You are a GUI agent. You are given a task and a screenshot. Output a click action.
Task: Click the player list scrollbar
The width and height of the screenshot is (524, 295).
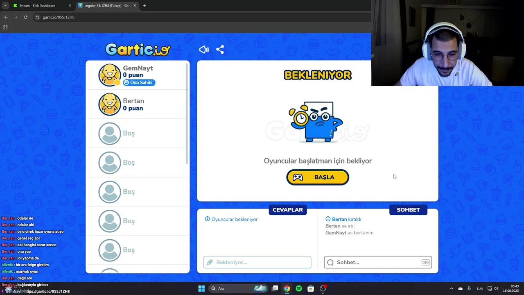187,114
